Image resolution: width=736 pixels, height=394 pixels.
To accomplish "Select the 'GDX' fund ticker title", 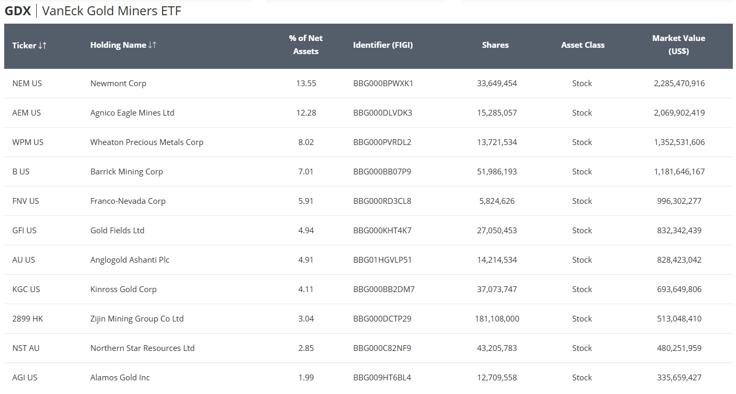I will pyautogui.click(x=18, y=11).
